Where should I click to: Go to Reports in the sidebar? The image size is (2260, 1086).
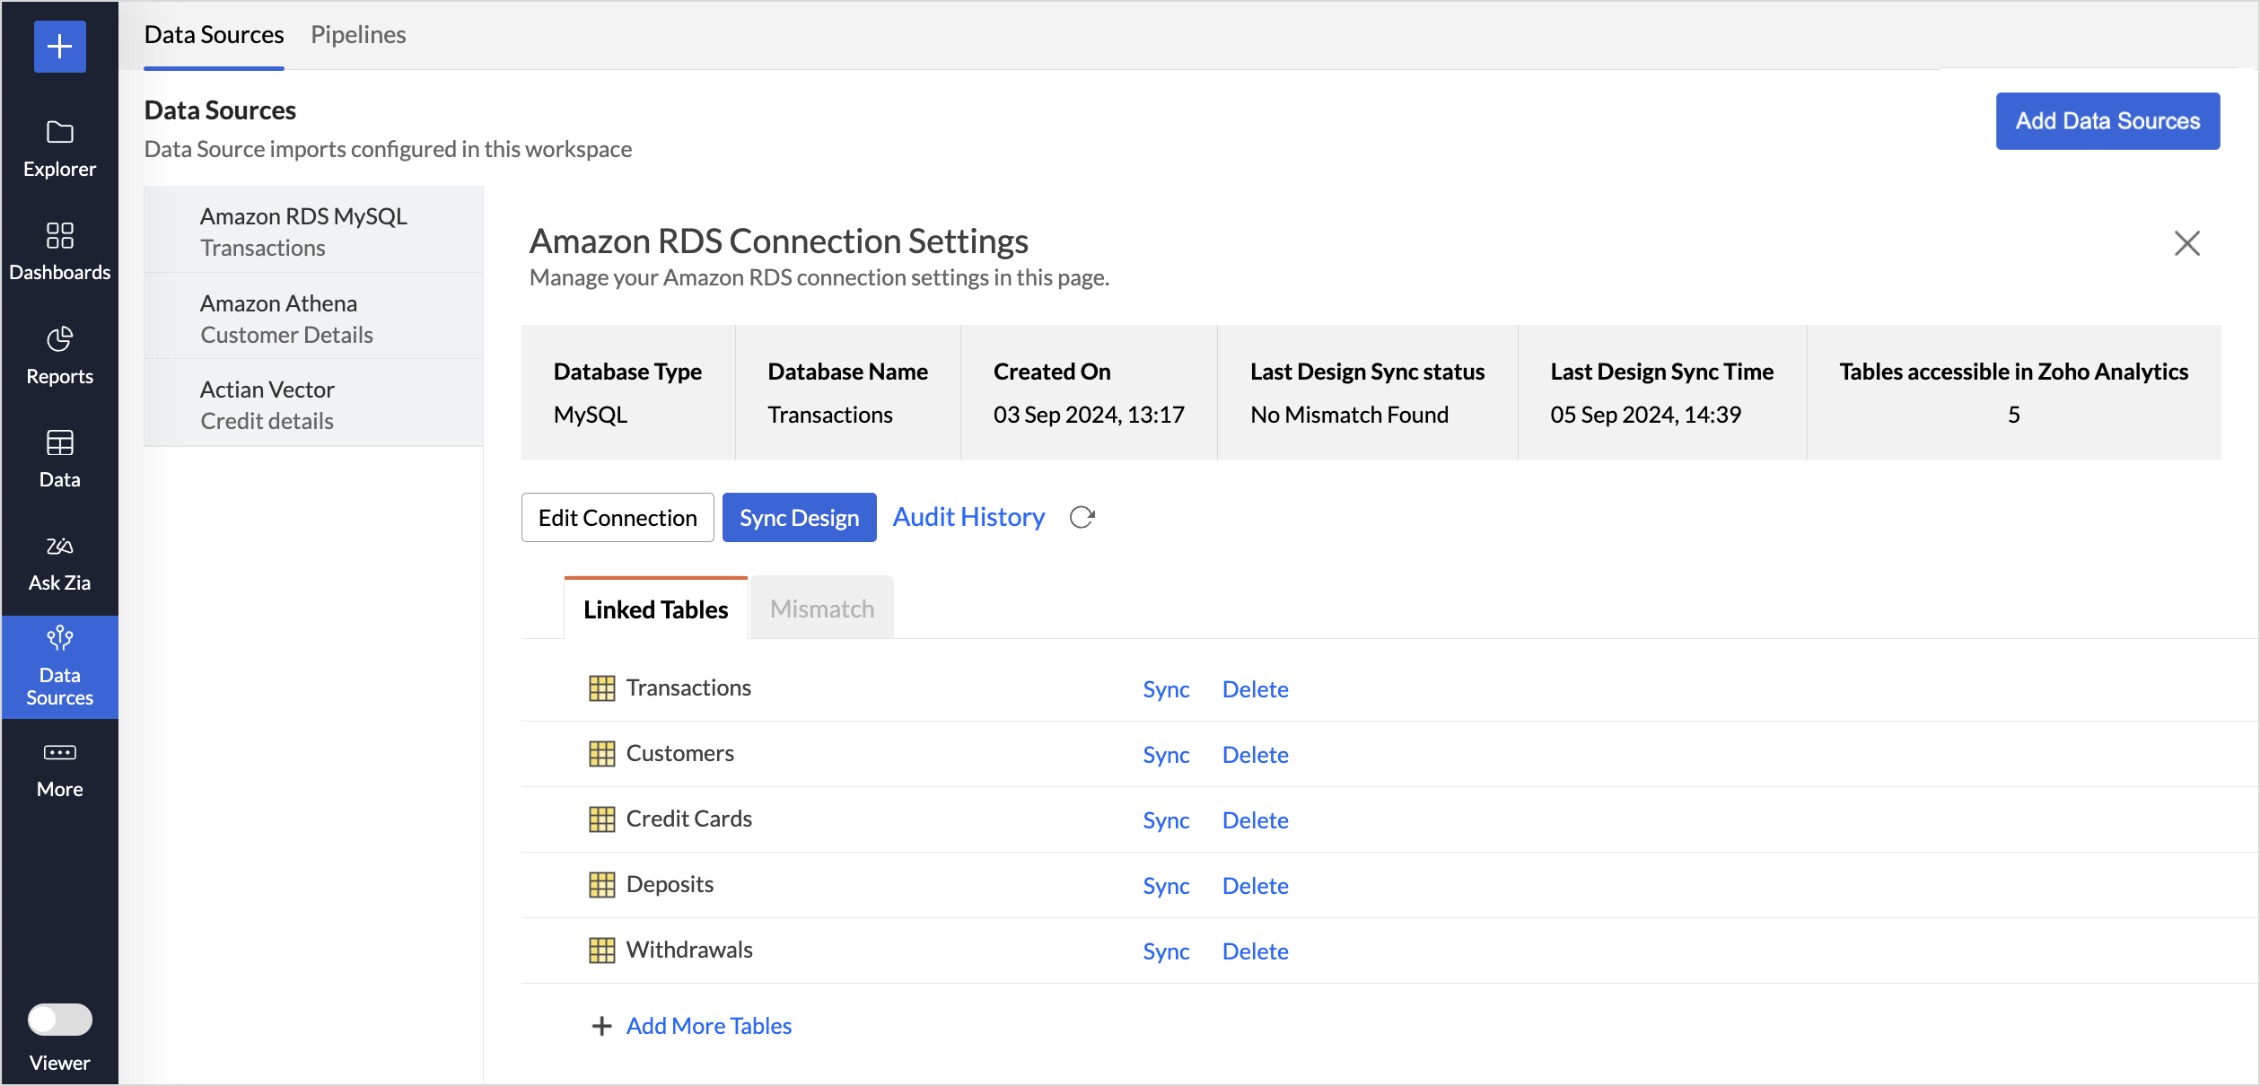pos(59,355)
